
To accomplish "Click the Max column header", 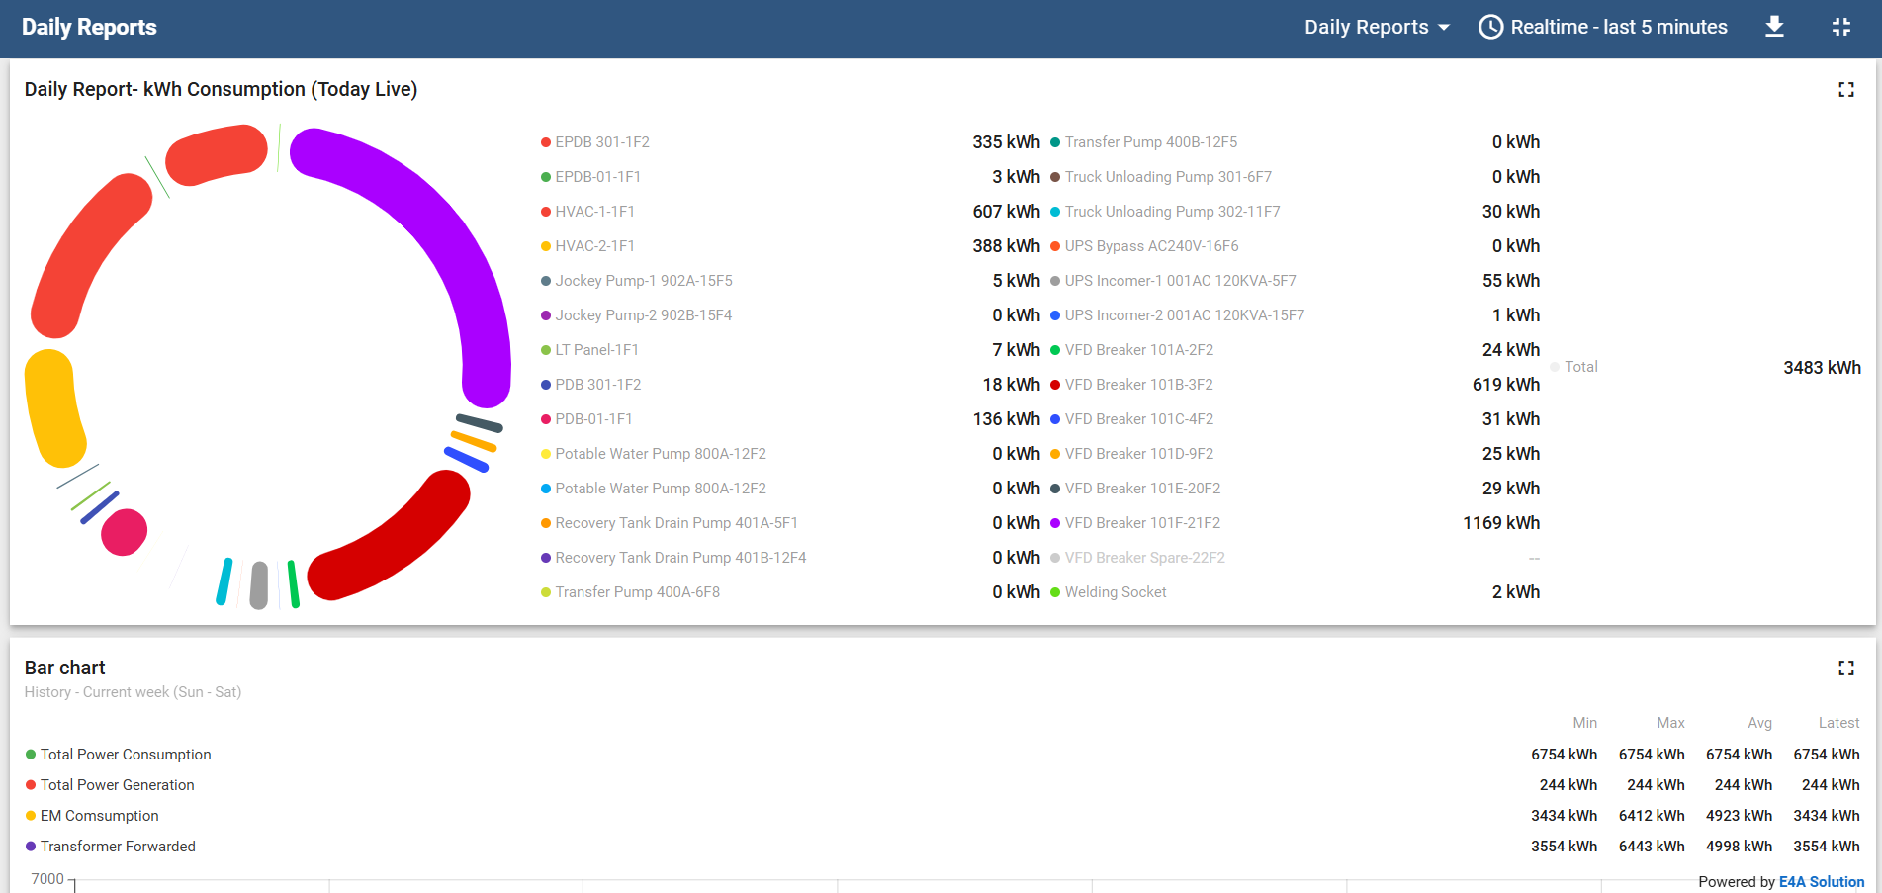I will [x=1670, y=723].
